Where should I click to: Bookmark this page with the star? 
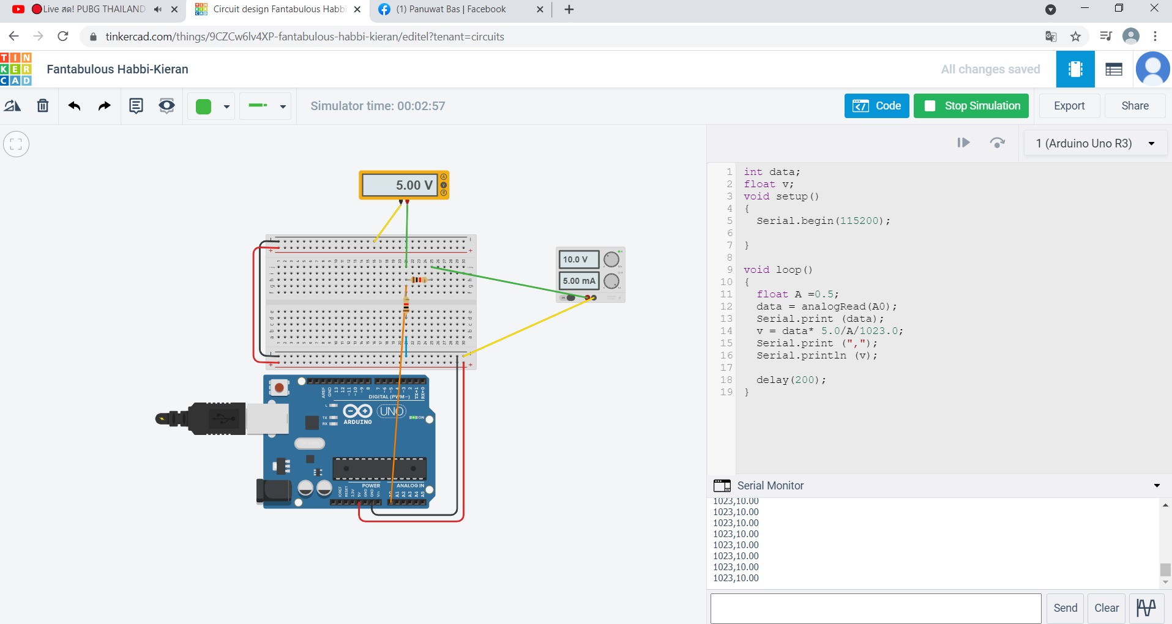pos(1075,36)
